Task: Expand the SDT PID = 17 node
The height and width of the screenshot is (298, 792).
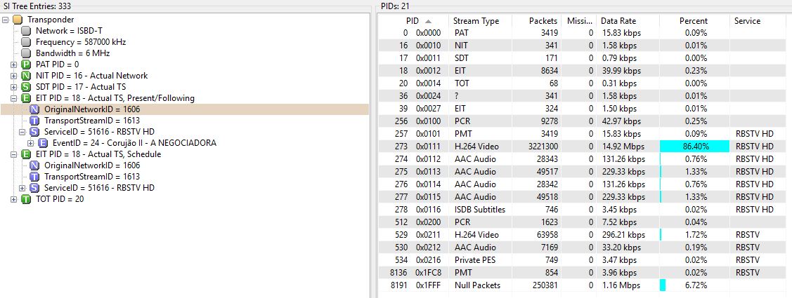Action: tap(14, 87)
